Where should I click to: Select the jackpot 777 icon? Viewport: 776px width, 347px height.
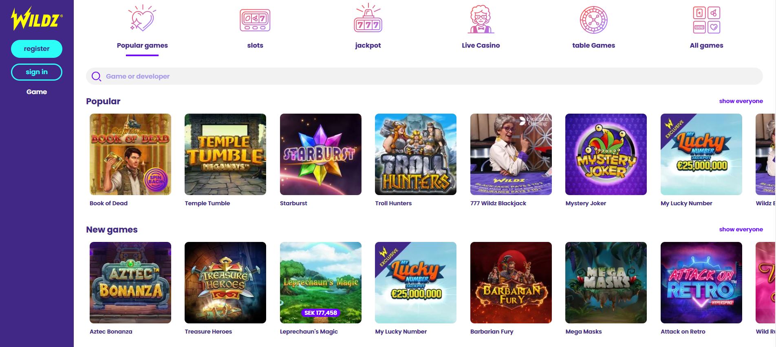click(x=368, y=18)
